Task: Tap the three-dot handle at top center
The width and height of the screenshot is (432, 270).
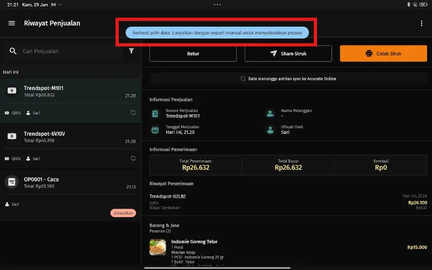Action: click(x=217, y=4)
